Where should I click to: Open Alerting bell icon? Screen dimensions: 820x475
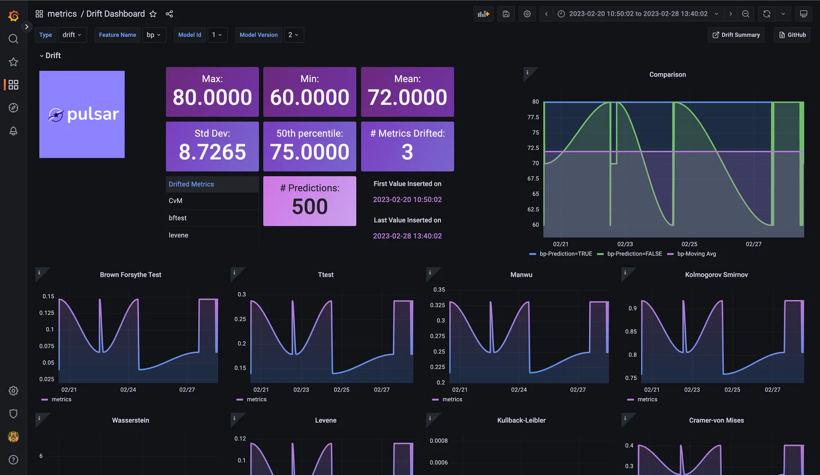coord(13,131)
